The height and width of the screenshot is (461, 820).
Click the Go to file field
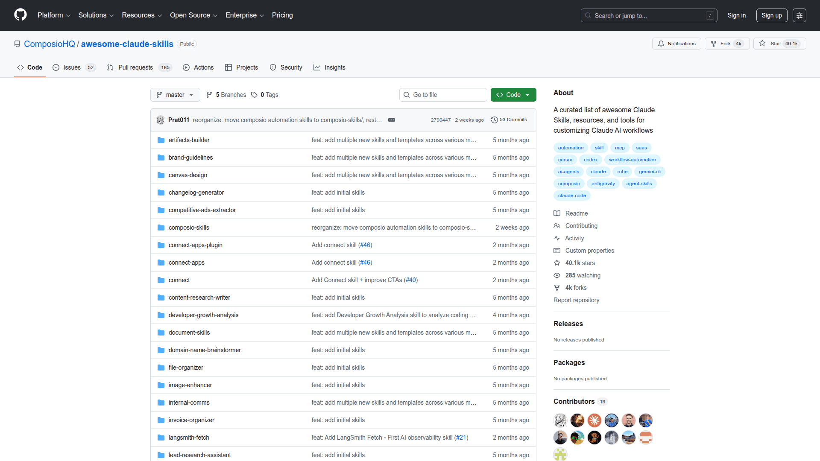443,95
